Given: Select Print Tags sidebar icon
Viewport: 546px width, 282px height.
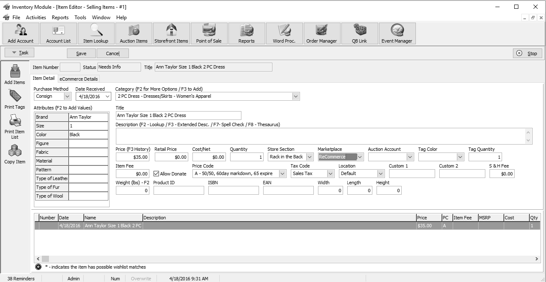Looking at the screenshot, I should [15, 99].
